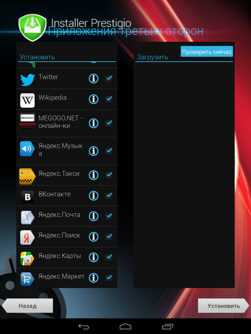The width and height of the screenshot is (251, 334).
Task: Tap the Яндекс.Карты app icon
Action: pyautogui.click(x=27, y=258)
